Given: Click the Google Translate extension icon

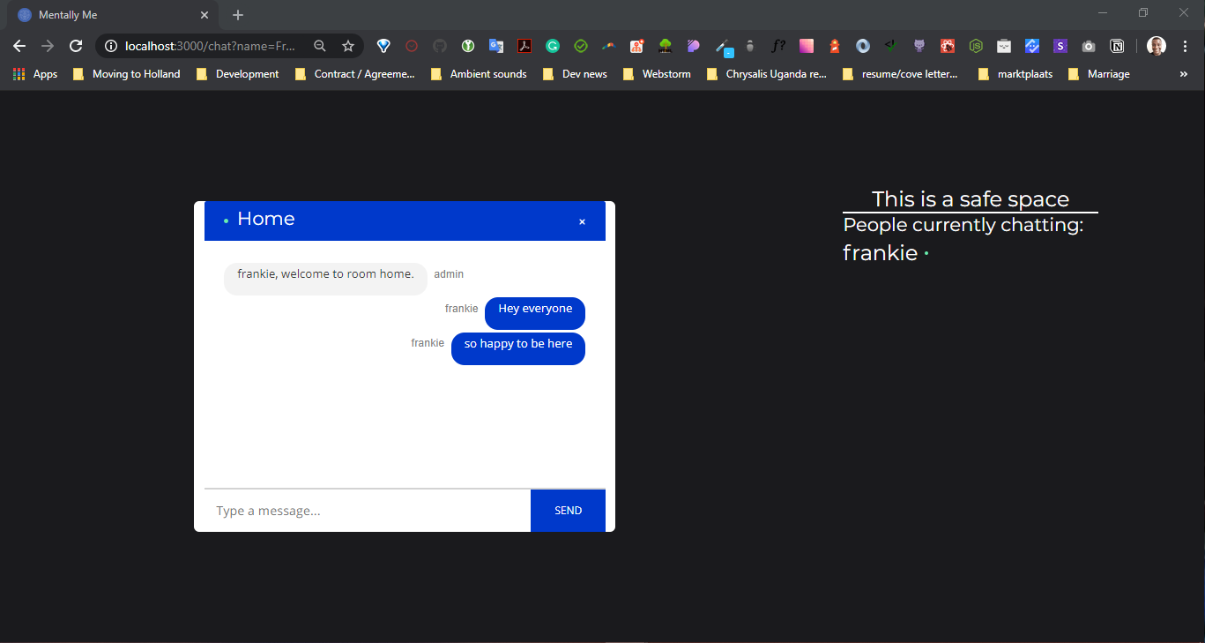Looking at the screenshot, I should pyautogui.click(x=496, y=46).
